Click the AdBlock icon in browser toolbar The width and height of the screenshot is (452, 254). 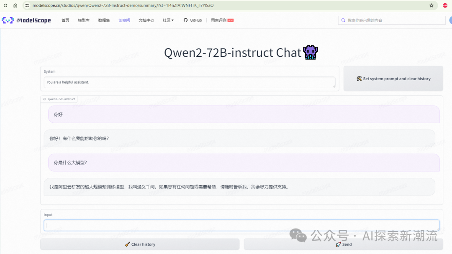coord(444,5)
